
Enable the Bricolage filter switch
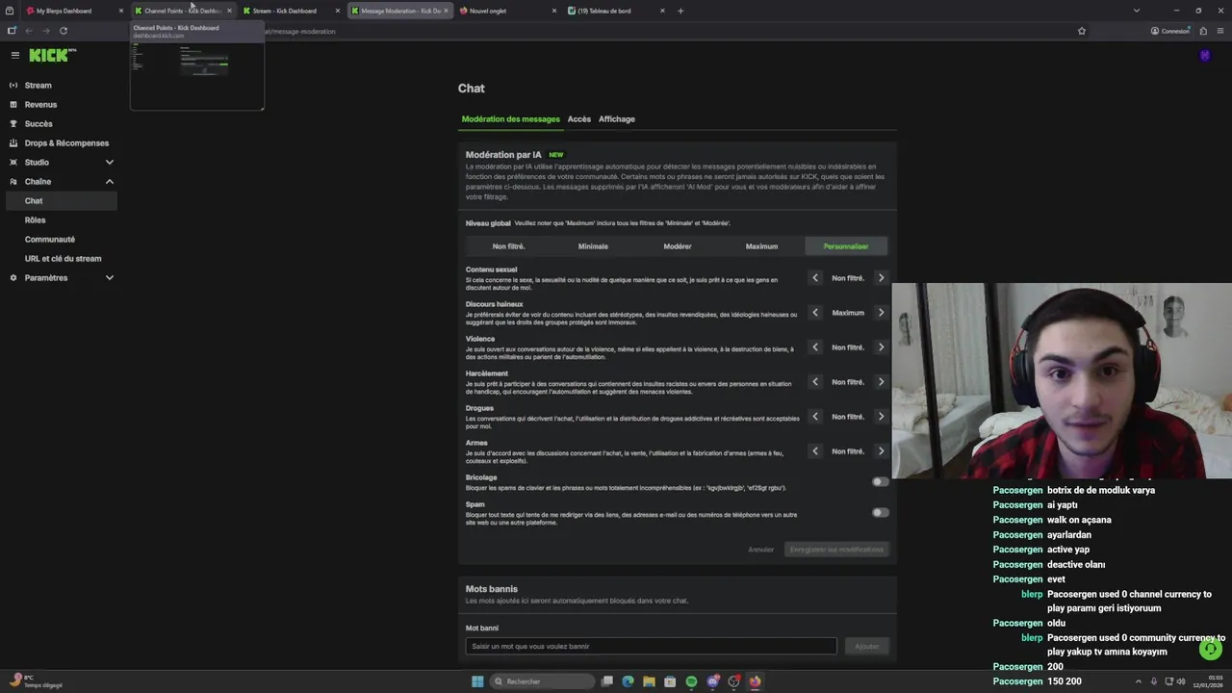[880, 481]
